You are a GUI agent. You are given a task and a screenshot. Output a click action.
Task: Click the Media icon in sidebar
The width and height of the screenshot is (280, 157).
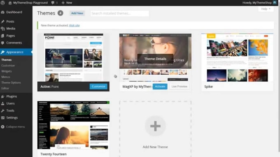tap(3, 29)
